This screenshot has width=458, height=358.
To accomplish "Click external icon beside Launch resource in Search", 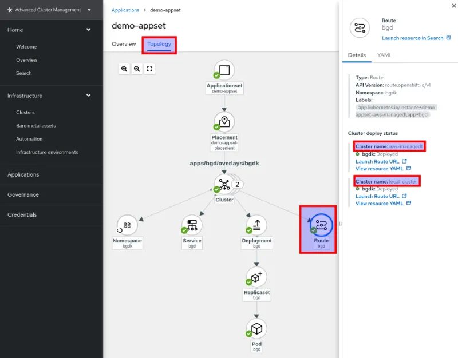I will point(449,38).
